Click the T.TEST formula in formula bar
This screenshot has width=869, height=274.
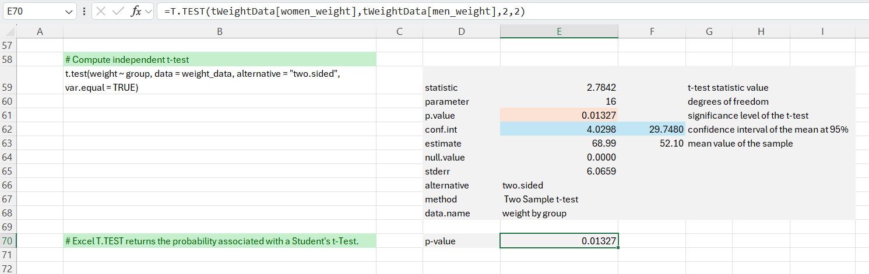pyautogui.click(x=344, y=11)
